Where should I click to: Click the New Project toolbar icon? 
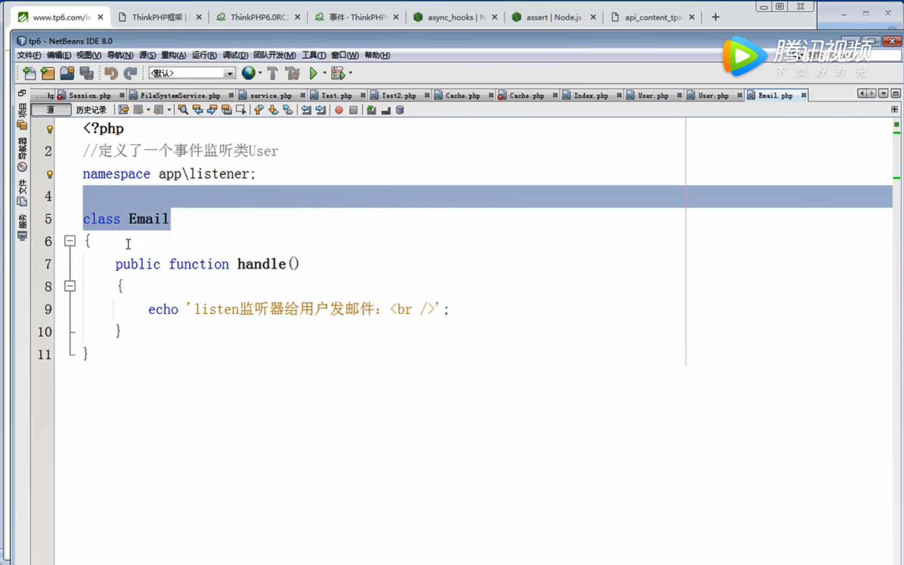click(48, 73)
